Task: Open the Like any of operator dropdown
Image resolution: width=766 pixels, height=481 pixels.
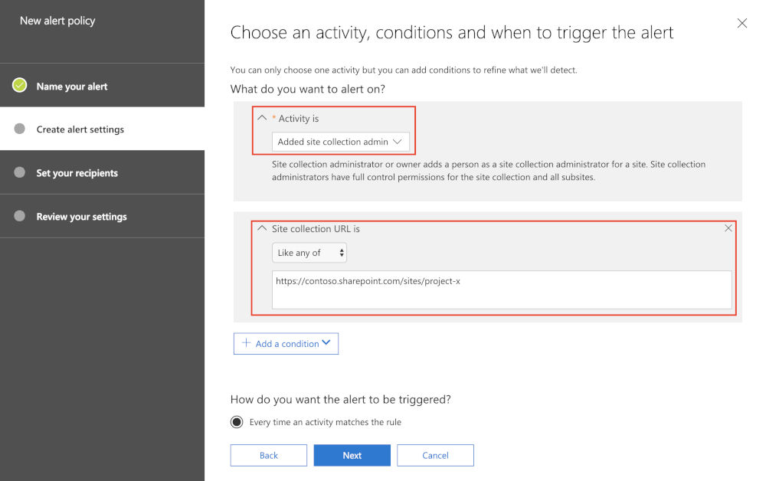Action: [x=309, y=253]
